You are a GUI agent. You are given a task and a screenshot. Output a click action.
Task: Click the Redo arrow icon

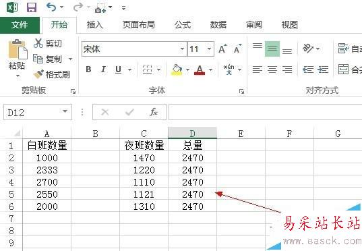[x=78, y=7]
